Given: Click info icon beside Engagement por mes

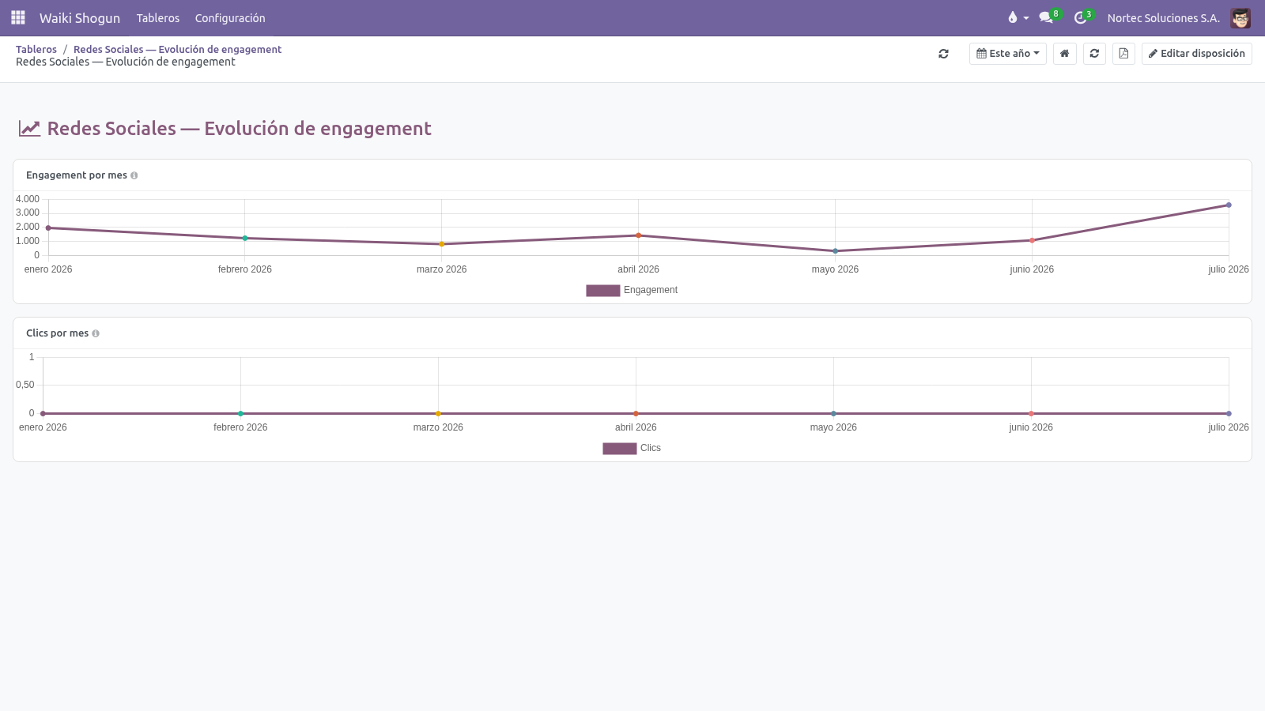Looking at the screenshot, I should tap(134, 175).
